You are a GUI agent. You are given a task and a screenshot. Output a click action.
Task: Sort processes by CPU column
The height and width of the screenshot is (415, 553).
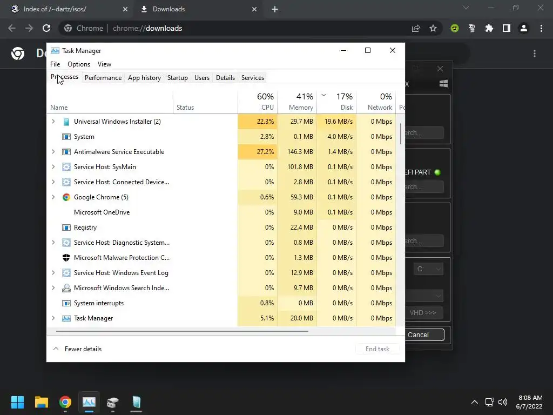258,102
